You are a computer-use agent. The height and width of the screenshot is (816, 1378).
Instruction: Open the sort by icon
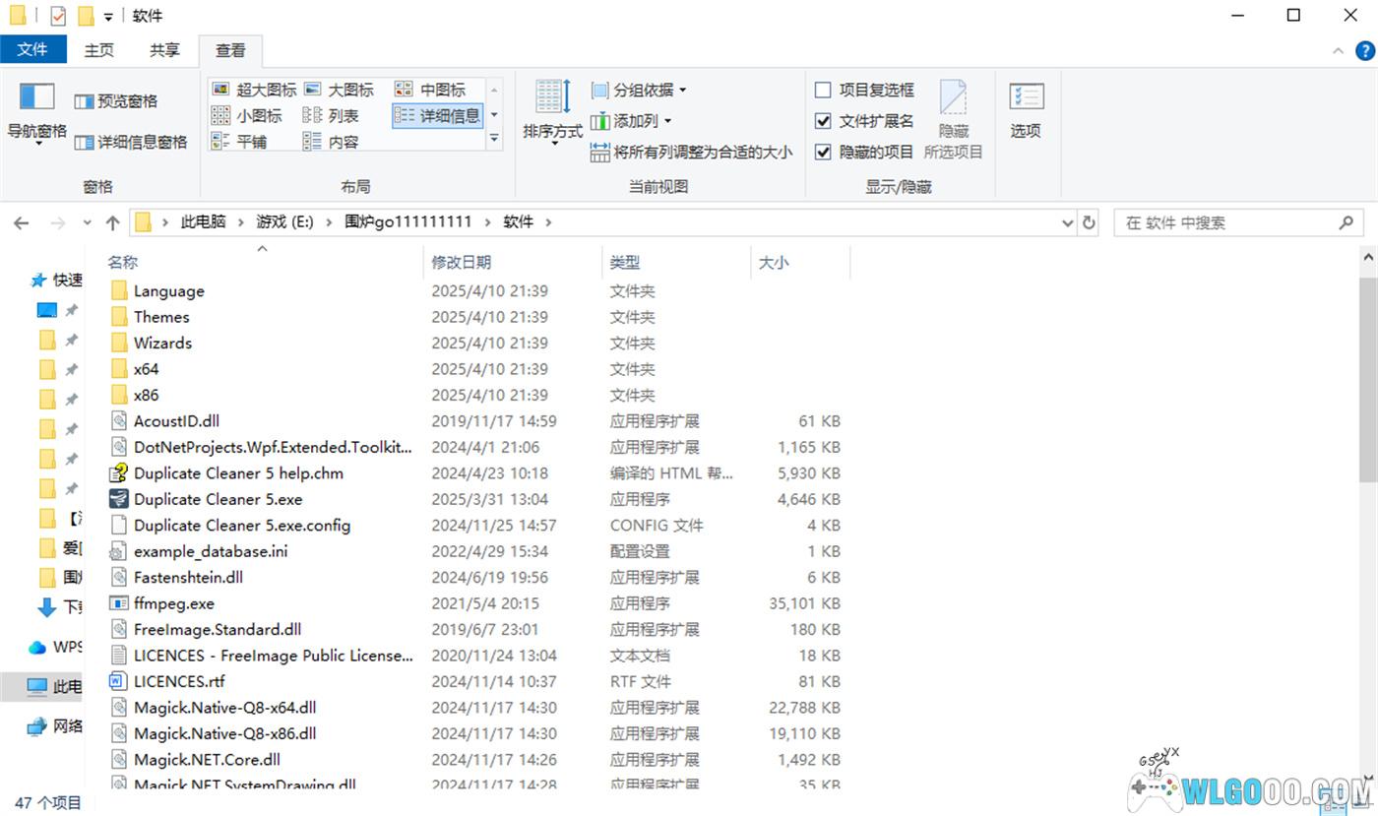pyautogui.click(x=552, y=97)
